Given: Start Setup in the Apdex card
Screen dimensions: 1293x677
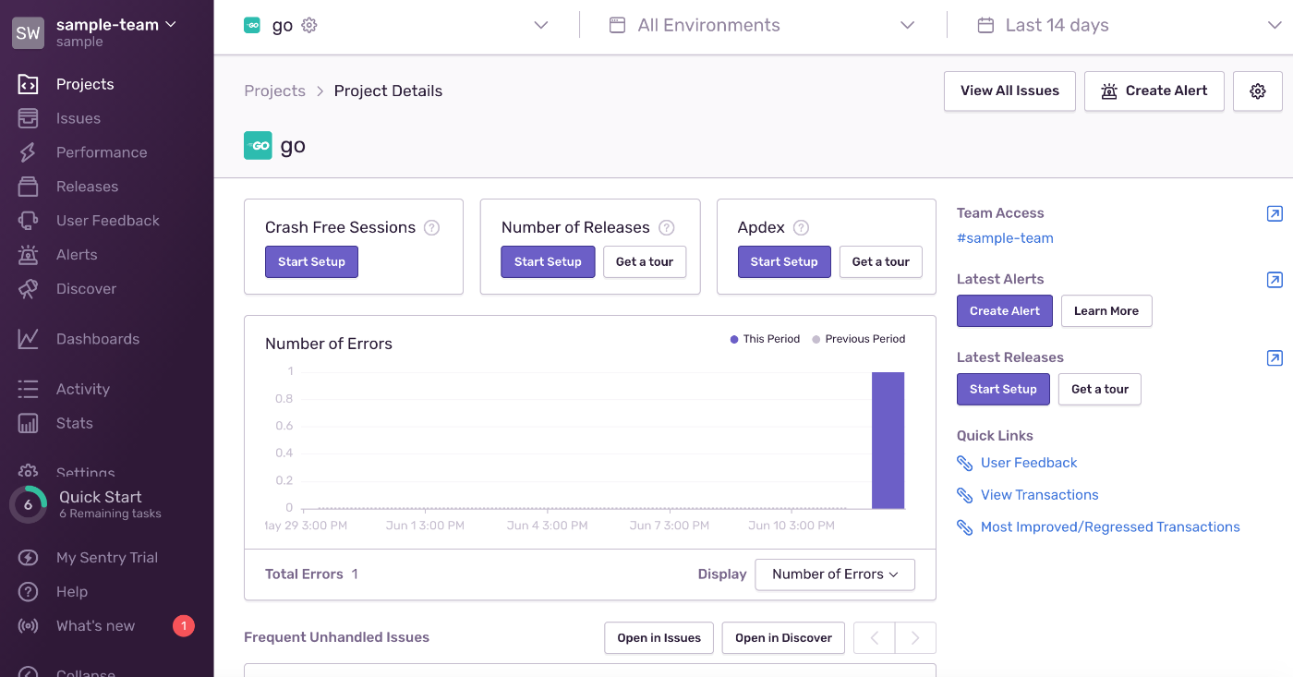Looking at the screenshot, I should point(784,261).
